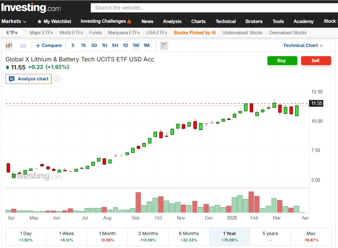This screenshot has height=248, width=338.
Task: Open the chart news/table layout icon
Action: tap(164, 46)
